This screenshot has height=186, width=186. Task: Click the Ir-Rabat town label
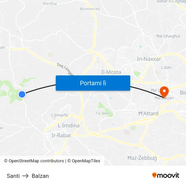(x=61, y=136)
